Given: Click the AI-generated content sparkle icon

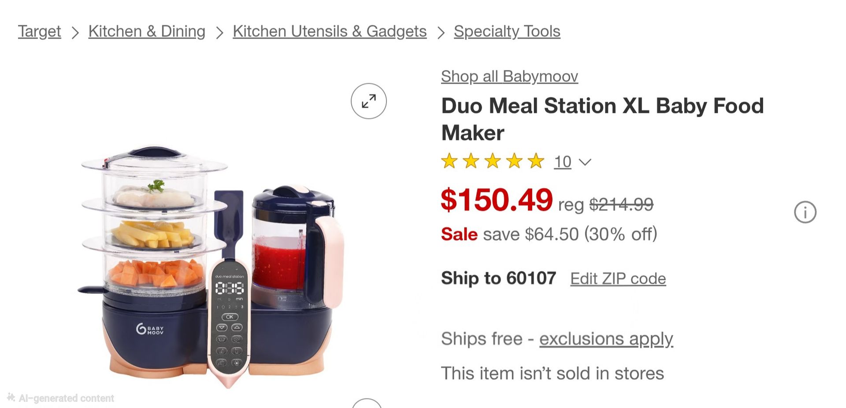Looking at the screenshot, I should point(11,397).
